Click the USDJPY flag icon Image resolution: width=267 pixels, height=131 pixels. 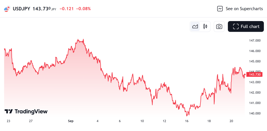(x=7, y=9)
